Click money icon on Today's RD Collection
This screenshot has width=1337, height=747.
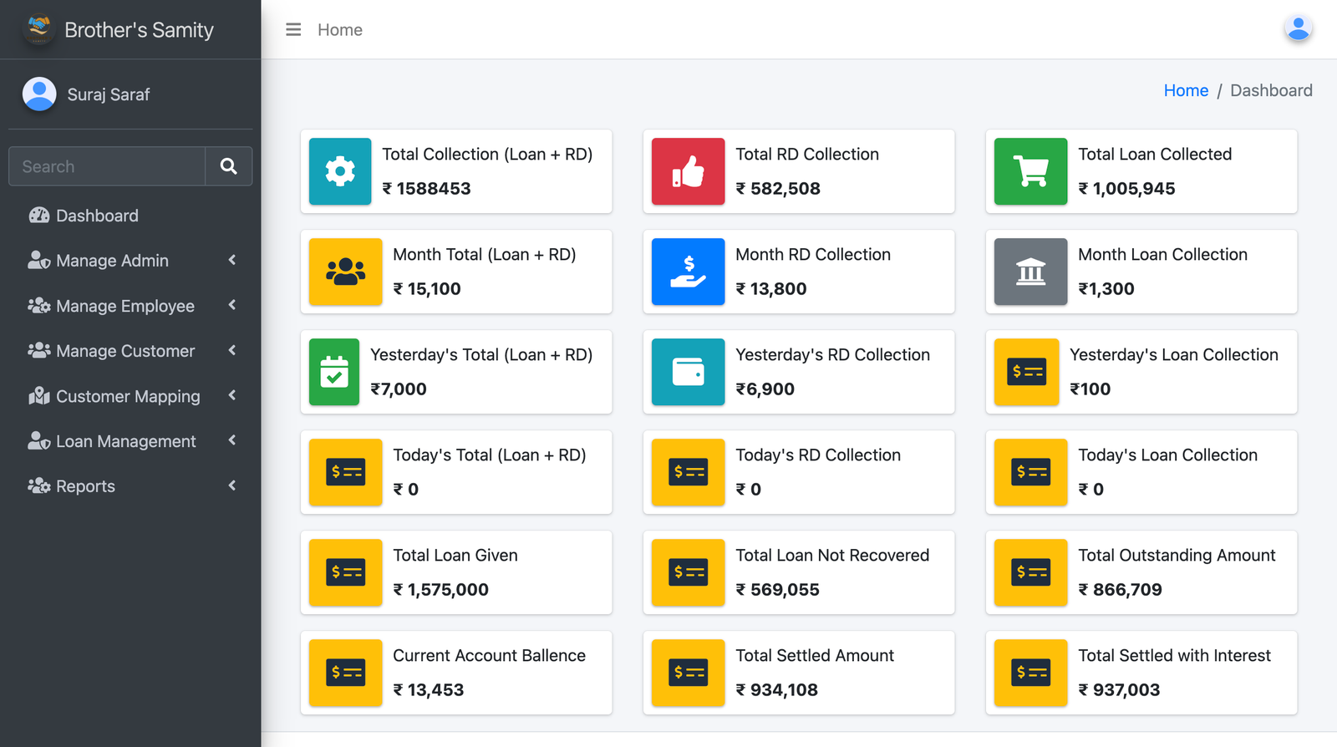(689, 472)
